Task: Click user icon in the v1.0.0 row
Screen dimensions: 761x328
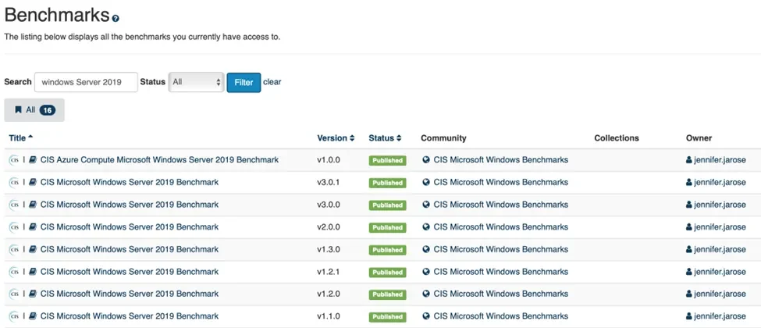Action: tap(689, 160)
